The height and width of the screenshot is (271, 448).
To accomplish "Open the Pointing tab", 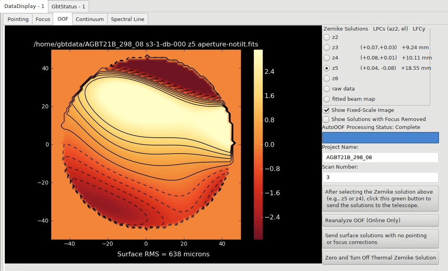I will click(18, 19).
